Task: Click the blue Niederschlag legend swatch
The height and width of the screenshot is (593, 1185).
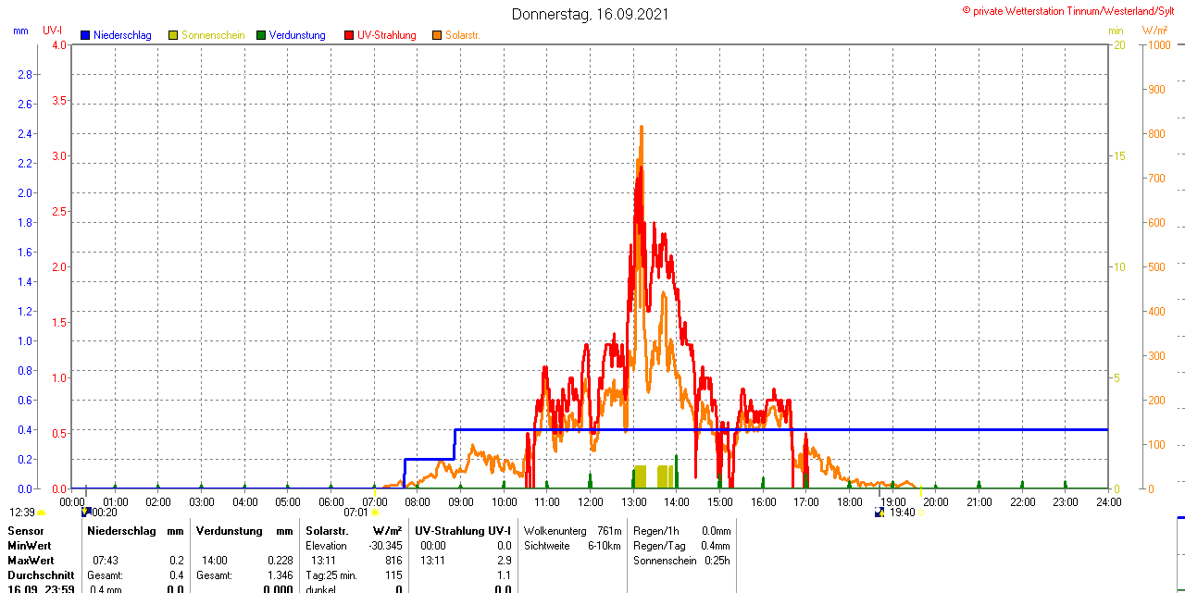Action: coord(85,35)
